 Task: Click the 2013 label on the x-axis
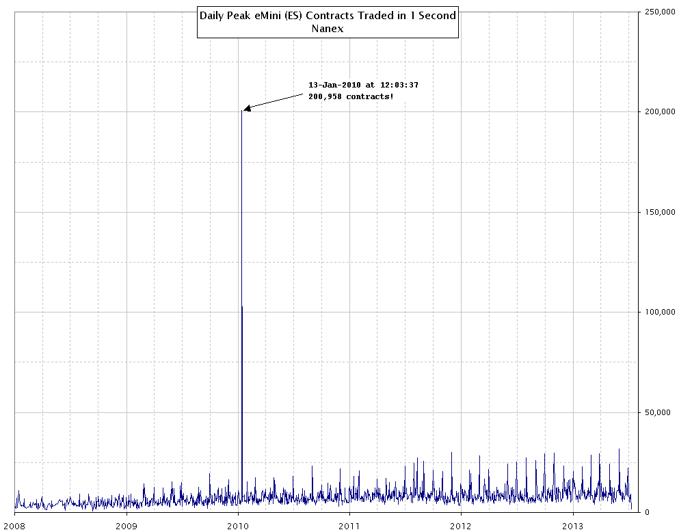[572, 526]
